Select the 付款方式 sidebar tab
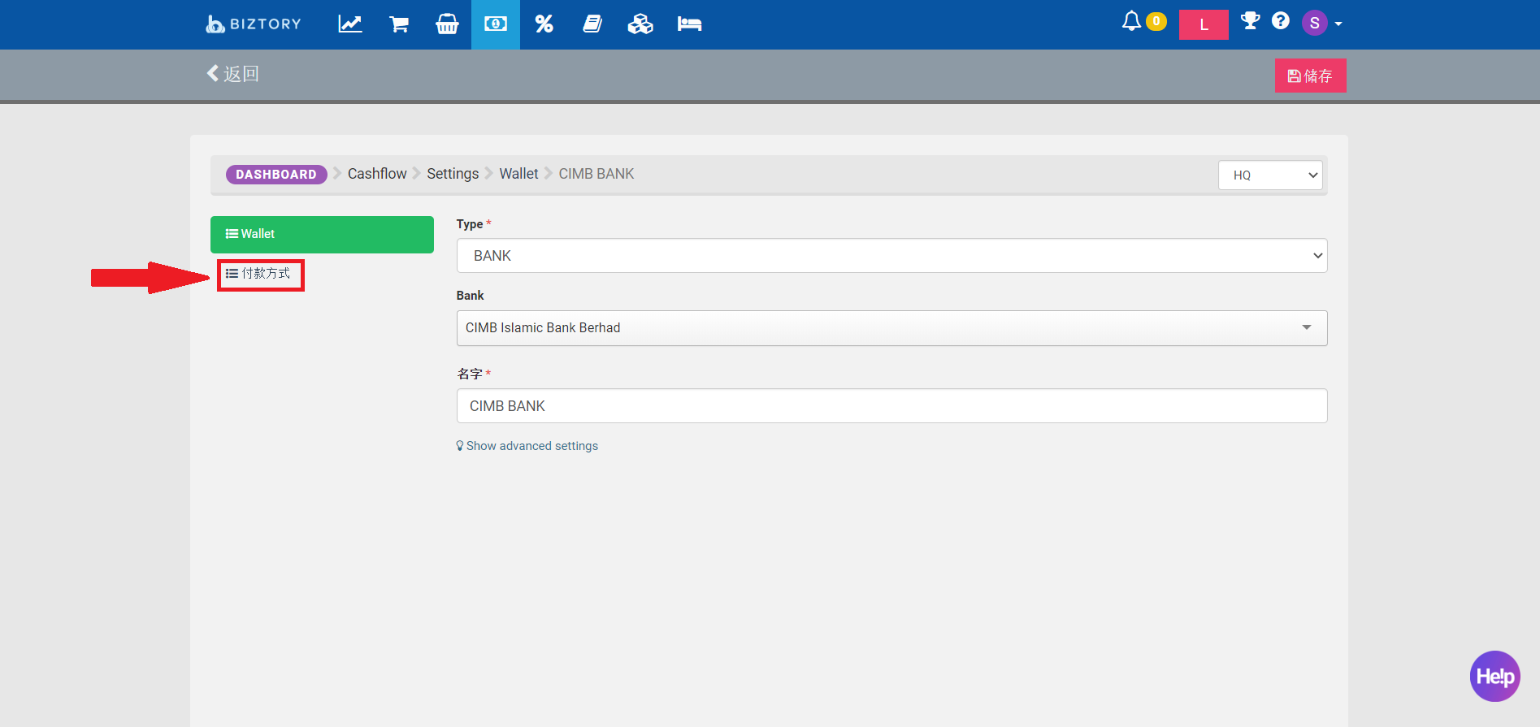 pyautogui.click(x=260, y=274)
